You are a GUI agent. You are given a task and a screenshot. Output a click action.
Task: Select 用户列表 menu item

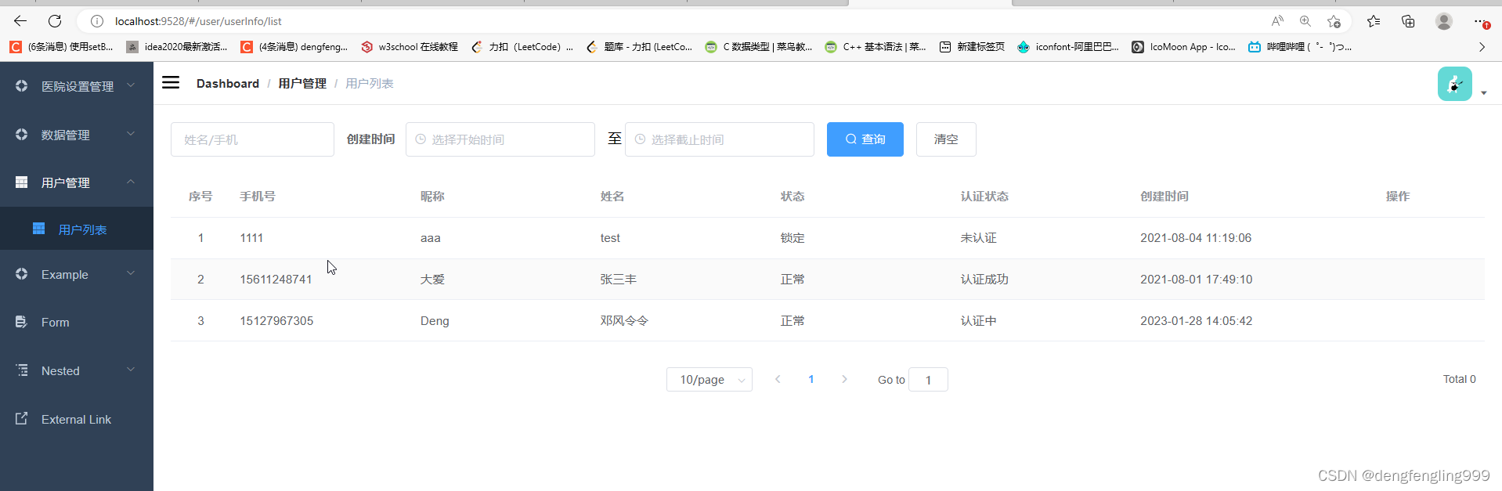point(77,229)
